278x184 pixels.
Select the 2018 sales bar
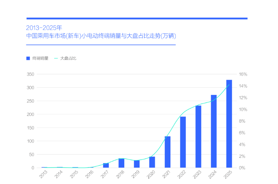click(121, 163)
